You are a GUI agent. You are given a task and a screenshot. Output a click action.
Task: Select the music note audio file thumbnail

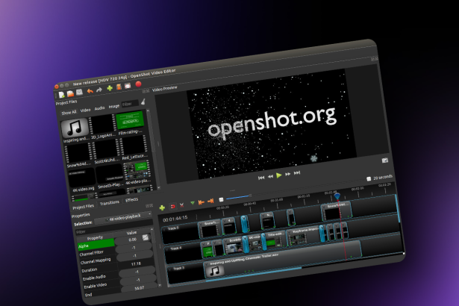pos(75,128)
